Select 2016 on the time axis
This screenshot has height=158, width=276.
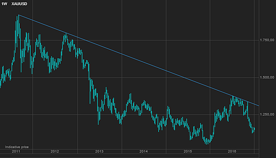(232, 152)
